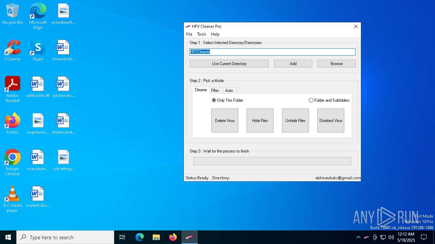Click the Use Current Directory button
The image size is (435, 244).
[x=229, y=64]
